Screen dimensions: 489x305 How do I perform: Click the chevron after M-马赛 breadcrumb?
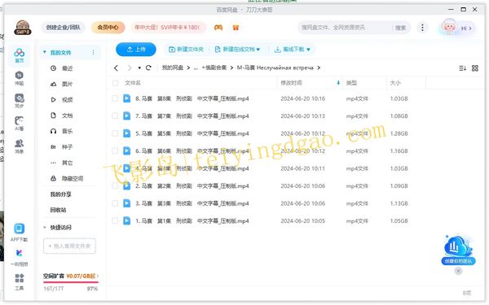tap(319, 68)
